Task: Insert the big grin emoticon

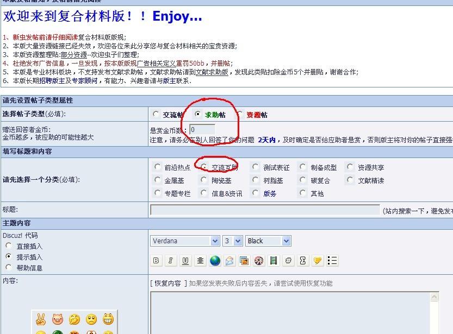Action: [108, 319]
